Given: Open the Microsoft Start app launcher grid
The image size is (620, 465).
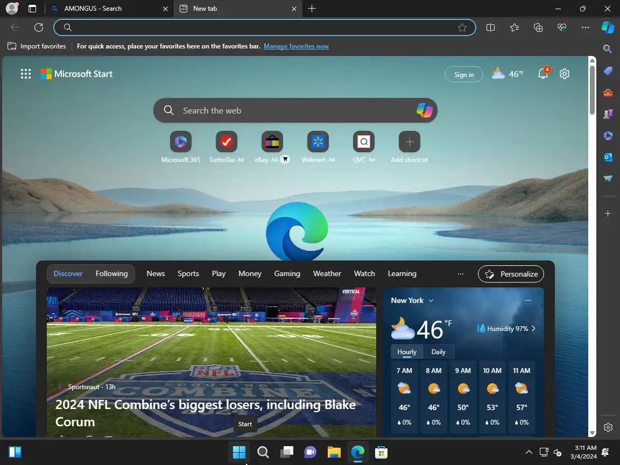Looking at the screenshot, I should [x=26, y=74].
